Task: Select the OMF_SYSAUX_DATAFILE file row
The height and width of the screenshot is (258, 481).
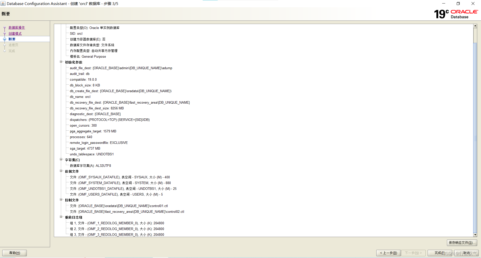Action: tap(120, 177)
